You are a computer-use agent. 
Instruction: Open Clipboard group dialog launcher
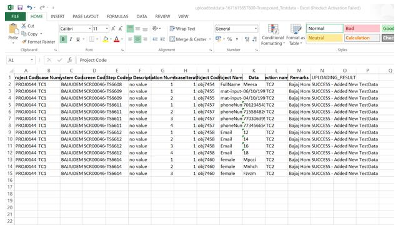[56, 50]
